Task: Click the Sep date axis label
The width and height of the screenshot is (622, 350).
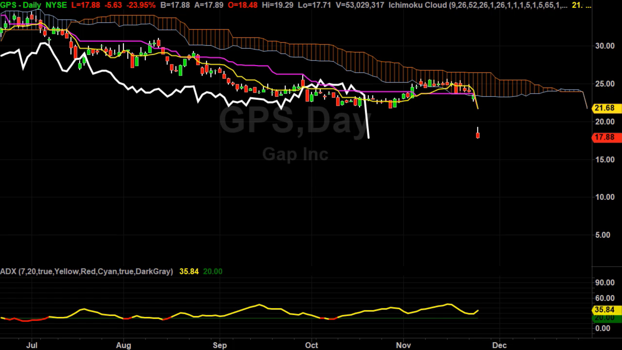Action: 220,345
